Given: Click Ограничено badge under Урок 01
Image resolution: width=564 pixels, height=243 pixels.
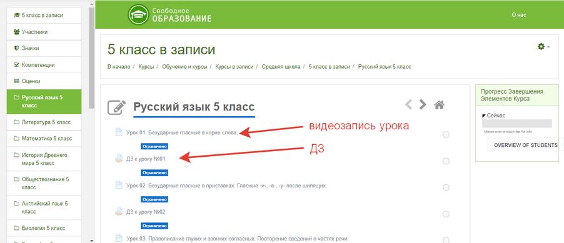Looking at the screenshot, I should click(x=154, y=146).
